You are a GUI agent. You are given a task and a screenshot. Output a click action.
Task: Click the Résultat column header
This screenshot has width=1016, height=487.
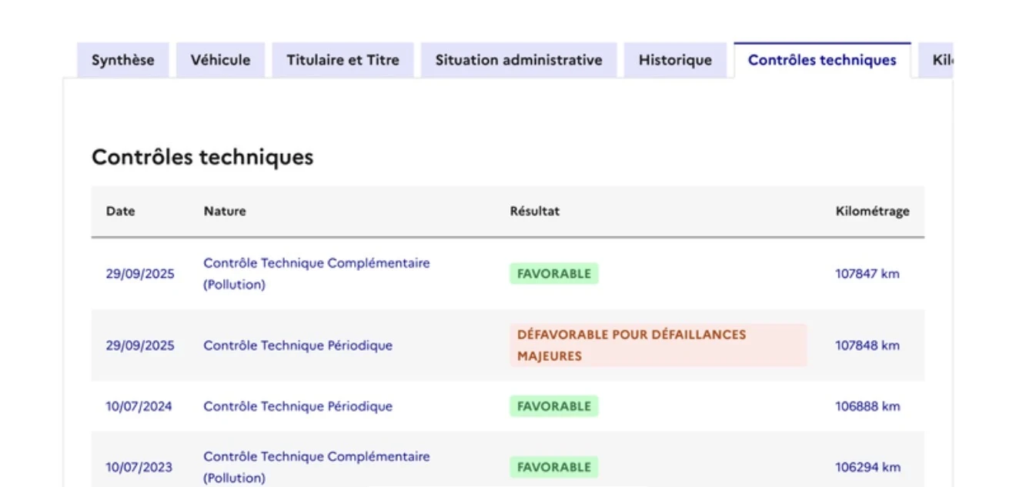pos(534,212)
